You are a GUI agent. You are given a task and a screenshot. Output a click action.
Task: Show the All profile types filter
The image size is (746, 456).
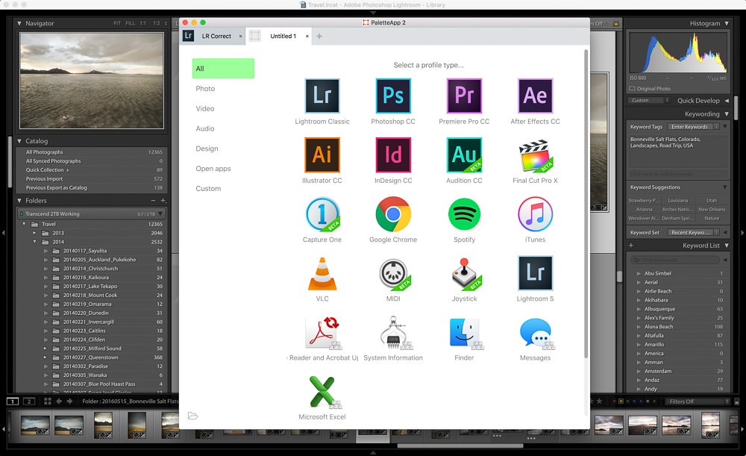(x=223, y=69)
